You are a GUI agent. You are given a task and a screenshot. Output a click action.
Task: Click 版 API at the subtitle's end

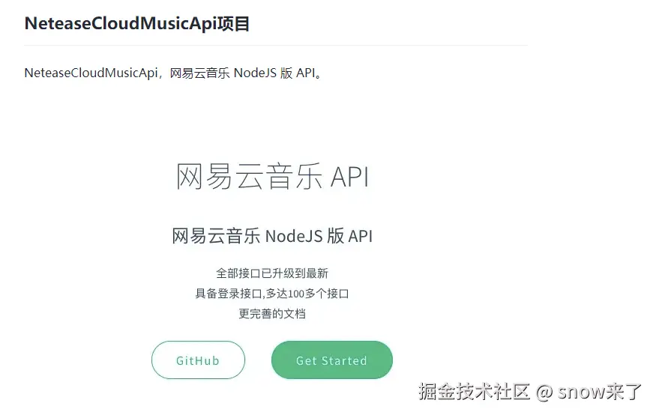point(350,236)
